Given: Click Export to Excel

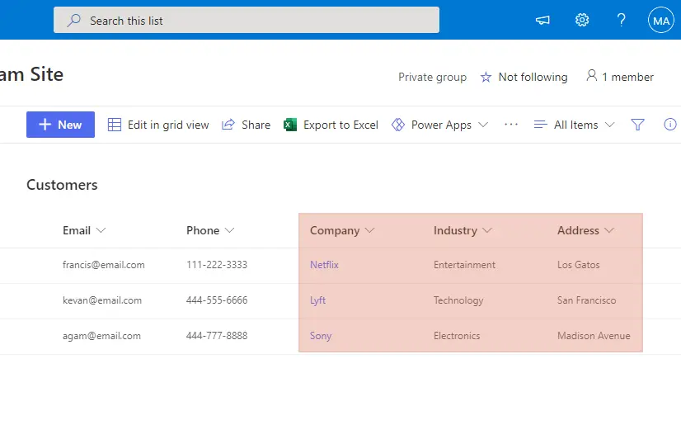Looking at the screenshot, I should click(331, 125).
